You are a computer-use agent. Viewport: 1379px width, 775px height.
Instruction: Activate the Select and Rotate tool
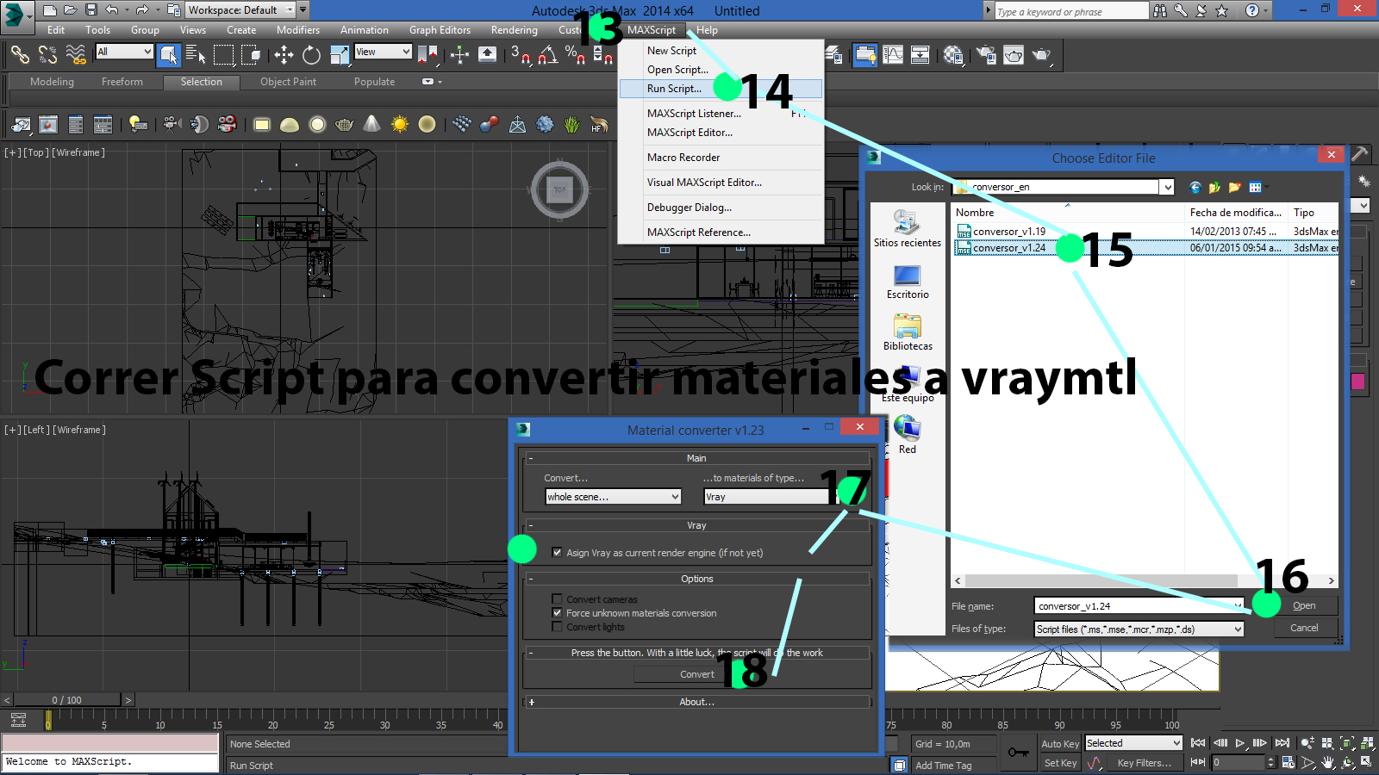coord(311,55)
